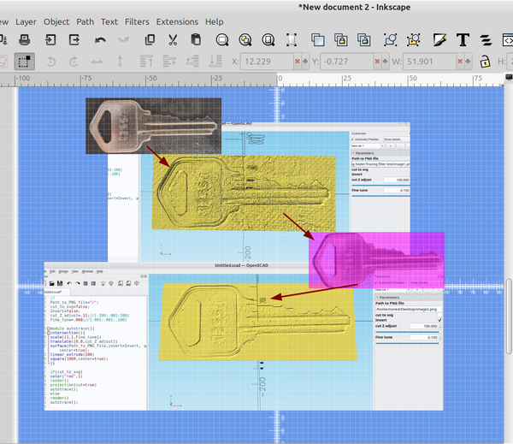Image resolution: width=513 pixels, height=444 pixels.
Task: Select the magenta key image on canvas
Action: [x=376, y=260]
